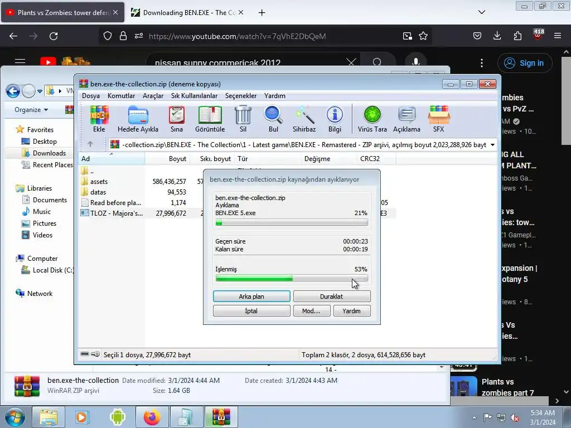Open the Firefox downloads arrow icon
Image resolution: width=571 pixels, height=428 pixels.
(497, 36)
